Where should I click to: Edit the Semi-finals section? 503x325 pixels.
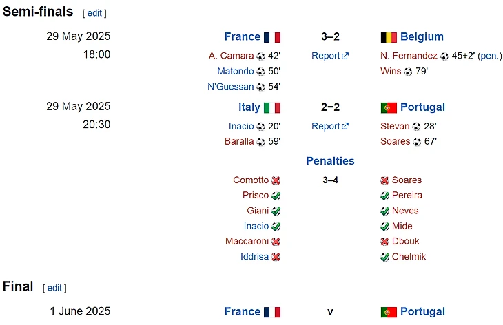point(94,13)
